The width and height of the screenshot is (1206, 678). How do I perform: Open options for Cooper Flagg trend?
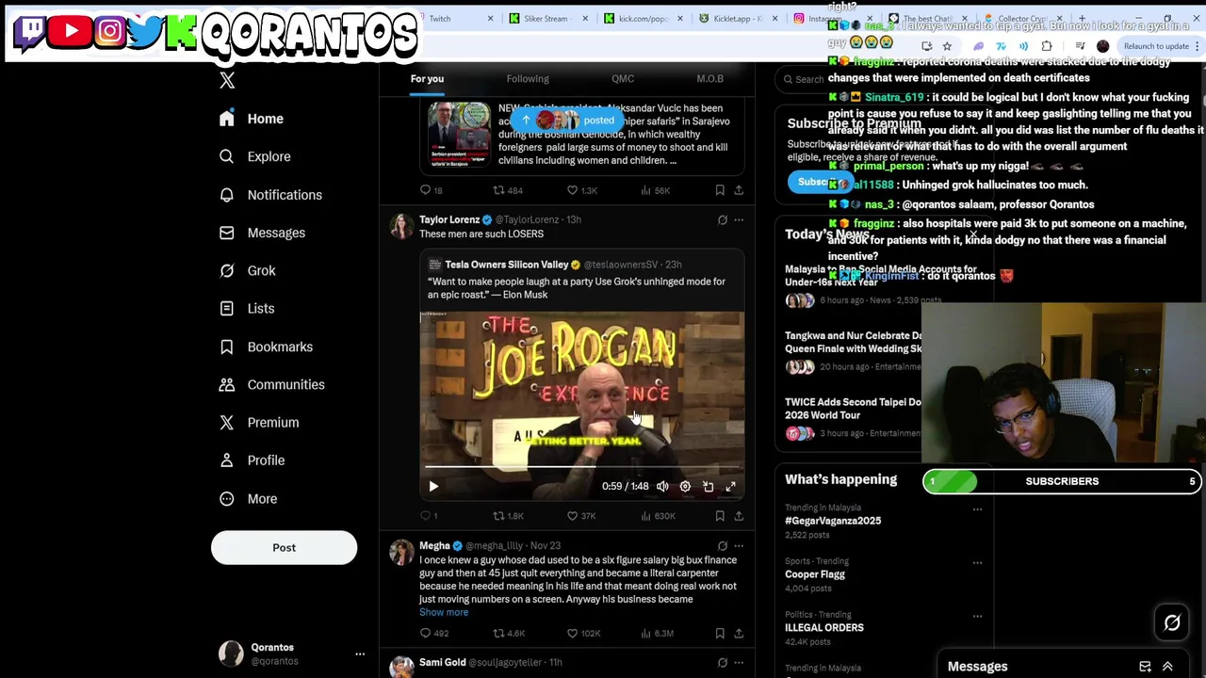coord(977,562)
